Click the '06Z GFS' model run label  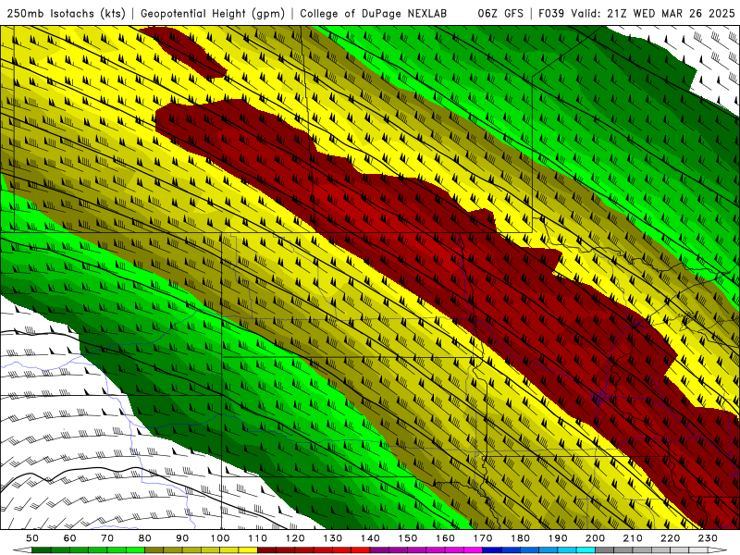[x=500, y=13]
